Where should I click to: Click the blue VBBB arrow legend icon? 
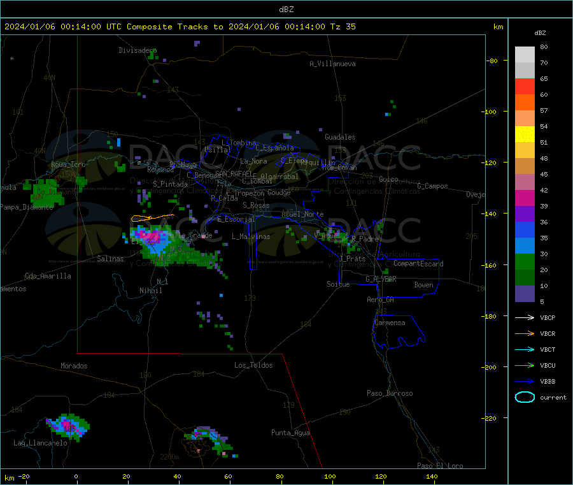[x=525, y=381]
